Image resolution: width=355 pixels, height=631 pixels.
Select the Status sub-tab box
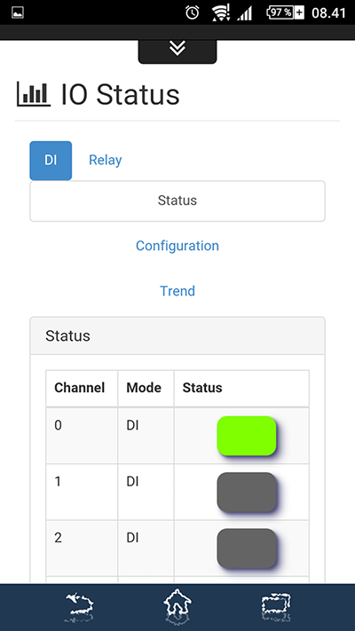[177, 201]
